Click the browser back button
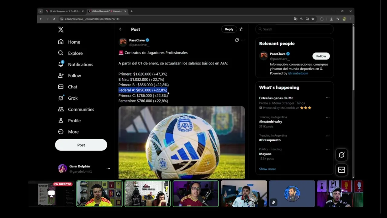Viewport: 387px width, 218px height. pyautogui.click(x=41, y=19)
